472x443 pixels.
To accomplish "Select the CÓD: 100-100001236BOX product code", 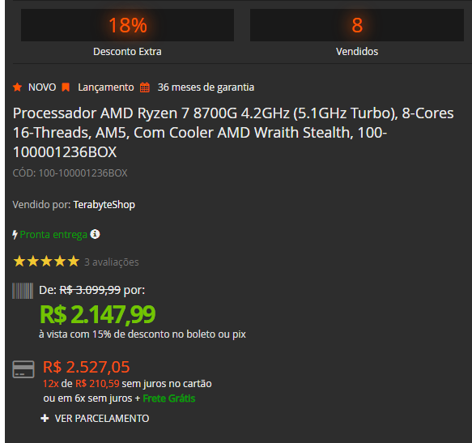I will (x=70, y=173).
